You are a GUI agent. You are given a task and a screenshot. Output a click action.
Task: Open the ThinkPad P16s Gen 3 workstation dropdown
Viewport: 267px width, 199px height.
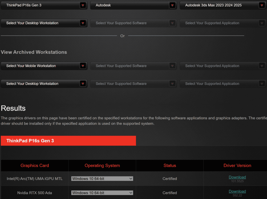44,5
